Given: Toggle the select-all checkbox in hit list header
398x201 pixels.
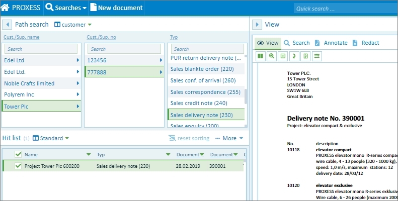Looking at the screenshot, I should click(x=19, y=154).
